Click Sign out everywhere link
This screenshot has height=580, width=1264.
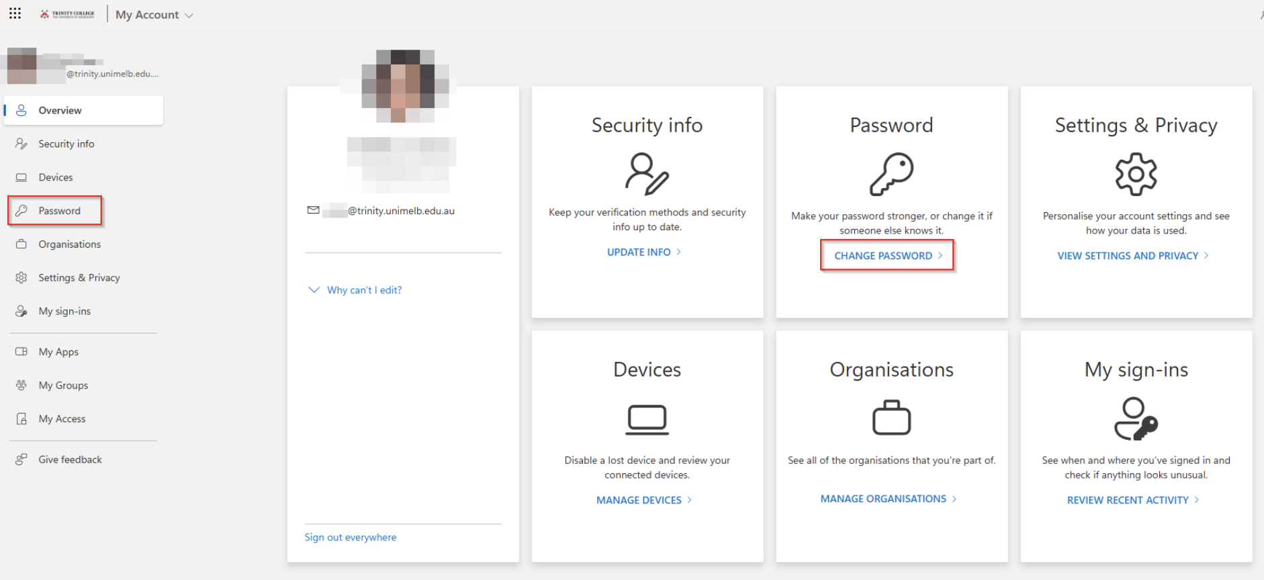[x=350, y=537]
